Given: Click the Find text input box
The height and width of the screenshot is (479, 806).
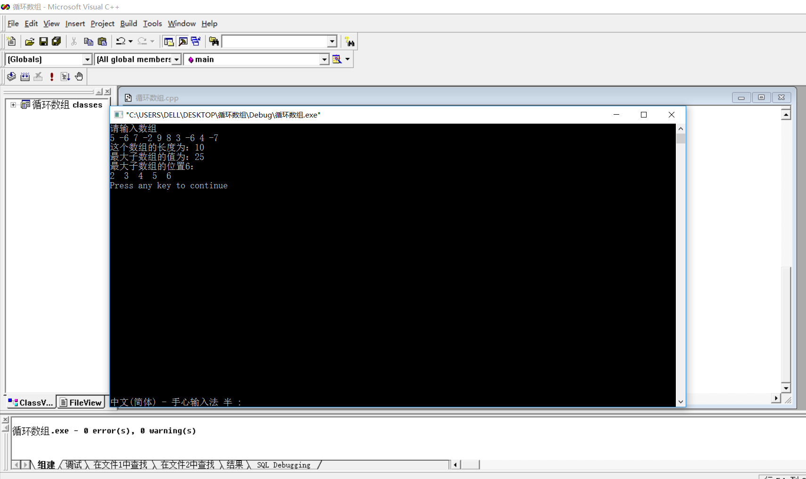Looking at the screenshot, I should pyautogui.click(x=275, y=42).
